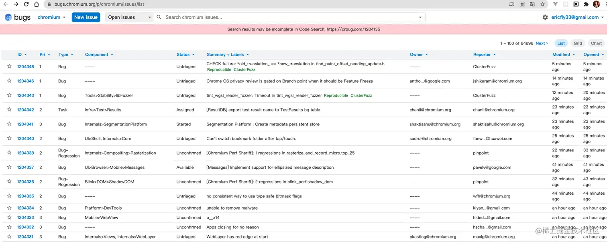Expand the chromium project dropdown
This screenshot has height=242, width=607.
51,17
